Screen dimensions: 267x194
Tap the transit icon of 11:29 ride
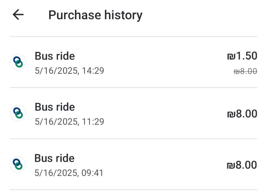point(18,113)
